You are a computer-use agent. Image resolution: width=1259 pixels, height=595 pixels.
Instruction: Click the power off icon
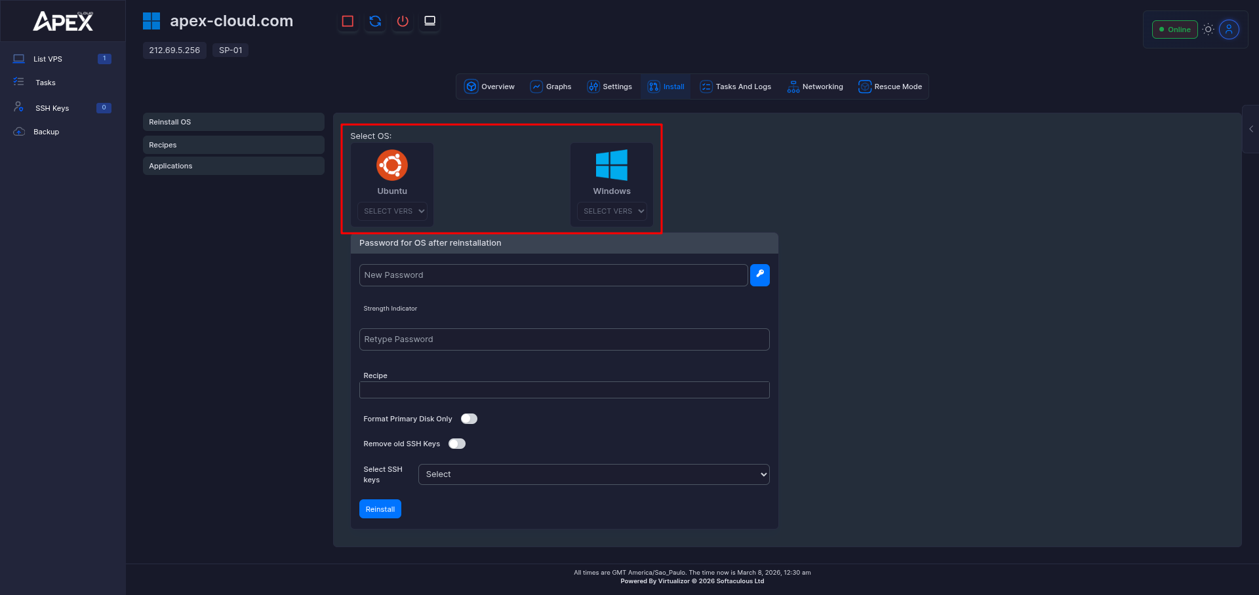click(403, 22)
